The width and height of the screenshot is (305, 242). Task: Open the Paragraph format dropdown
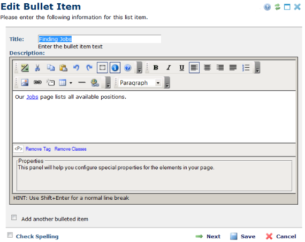[x=140, y=83]
